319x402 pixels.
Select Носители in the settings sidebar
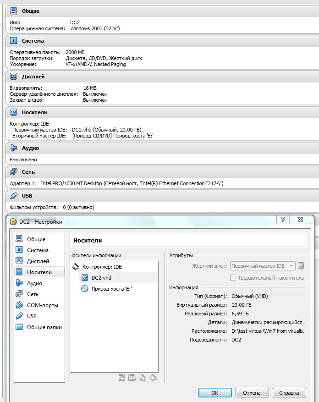coord(39,272)
